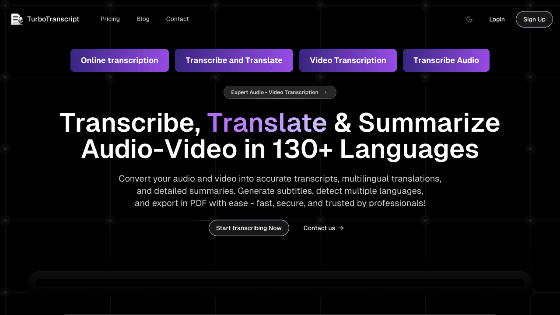Click Start transcribing Now
Viewport: 560px width, 315px height.
coord(248,228)
